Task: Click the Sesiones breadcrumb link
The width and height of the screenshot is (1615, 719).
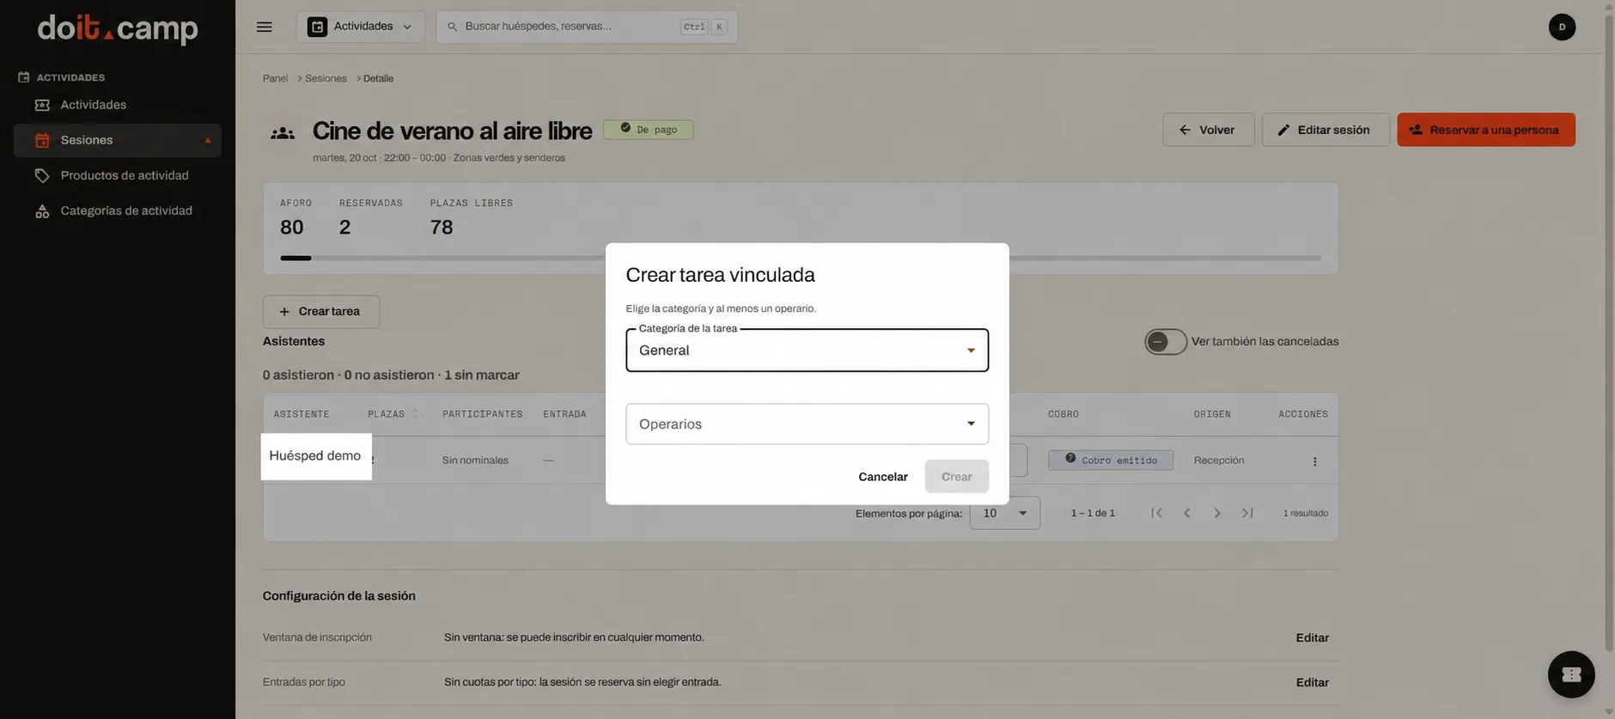Action: 326,78
